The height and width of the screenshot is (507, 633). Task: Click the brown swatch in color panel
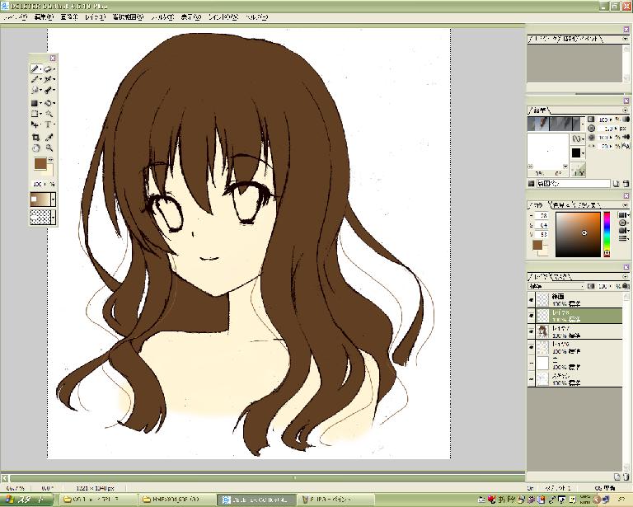coord(537,244)
